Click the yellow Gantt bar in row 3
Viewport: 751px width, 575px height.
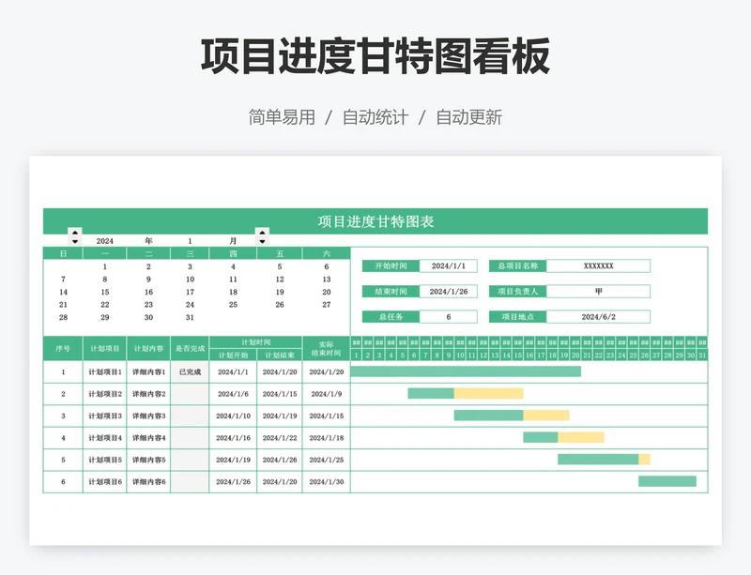pos(545,416)
